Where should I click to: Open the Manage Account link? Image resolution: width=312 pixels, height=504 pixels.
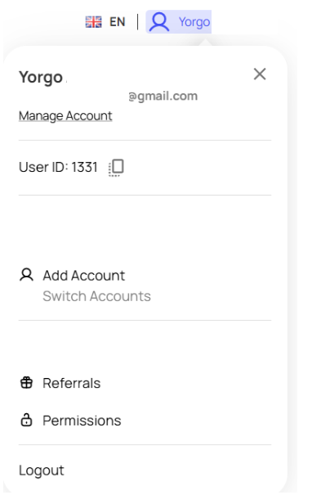click(x=65, y=115)
